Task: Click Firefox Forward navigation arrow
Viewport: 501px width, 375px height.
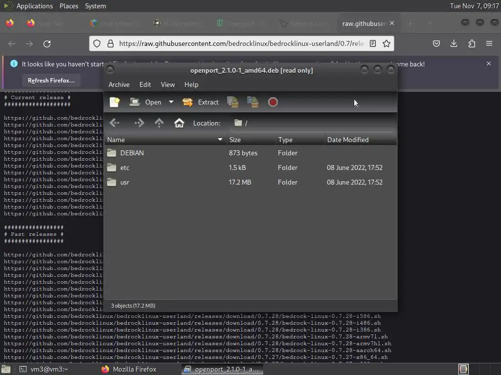Action: [x=29, y=43]
